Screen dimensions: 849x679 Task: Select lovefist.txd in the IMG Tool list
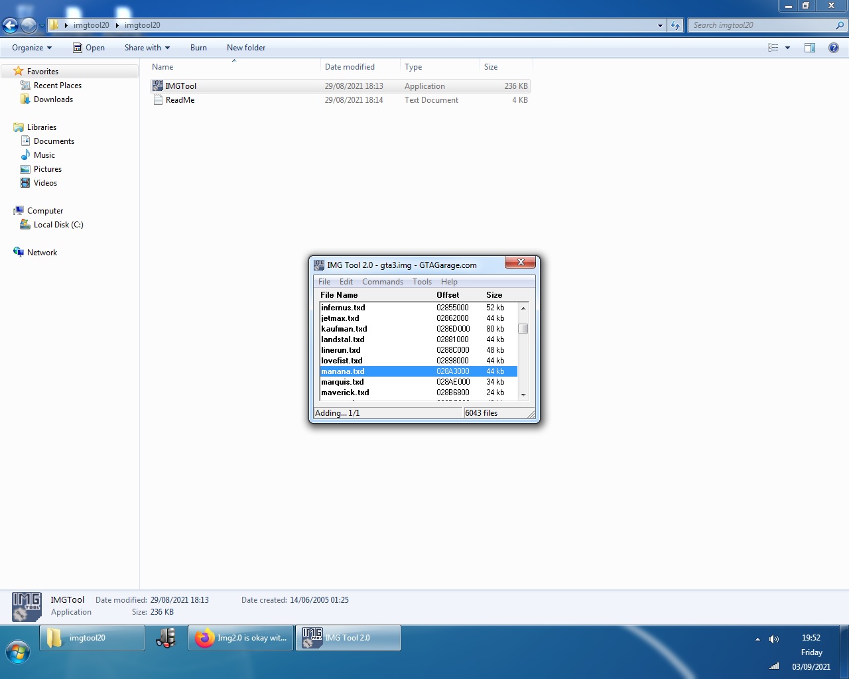click(418, 361)
